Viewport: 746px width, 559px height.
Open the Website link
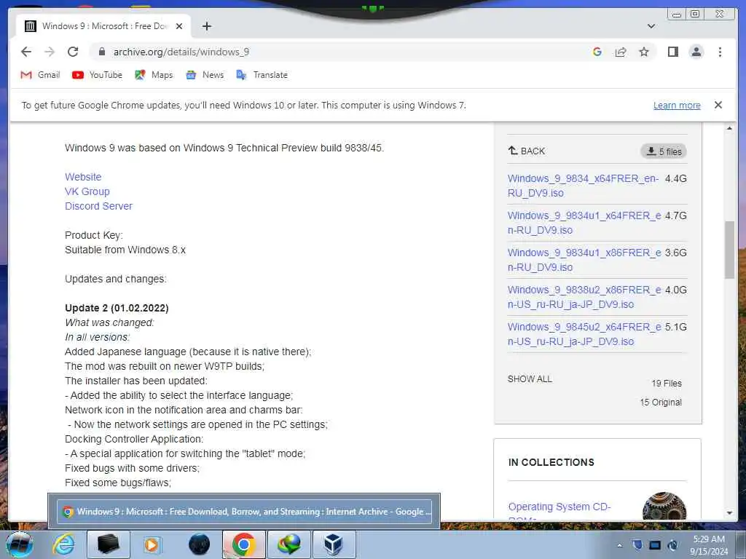[x=83, y=177]
